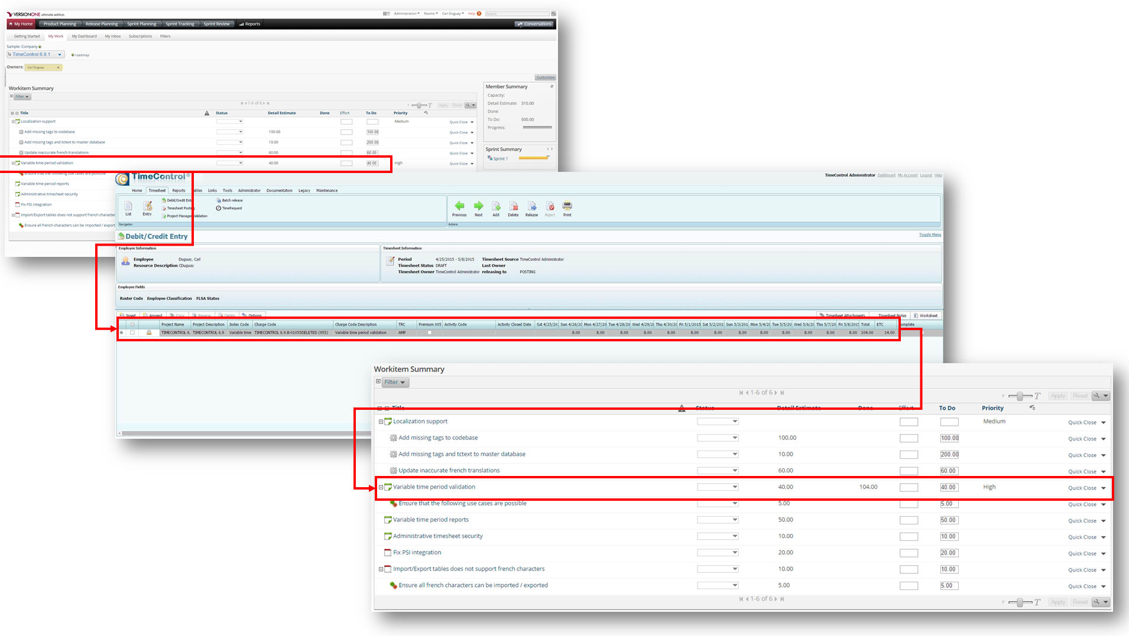This screenshot has width=1129, height=636.
Task: Open the Sprint 1 link in Sprint Summary
Action: coord(499,158)
